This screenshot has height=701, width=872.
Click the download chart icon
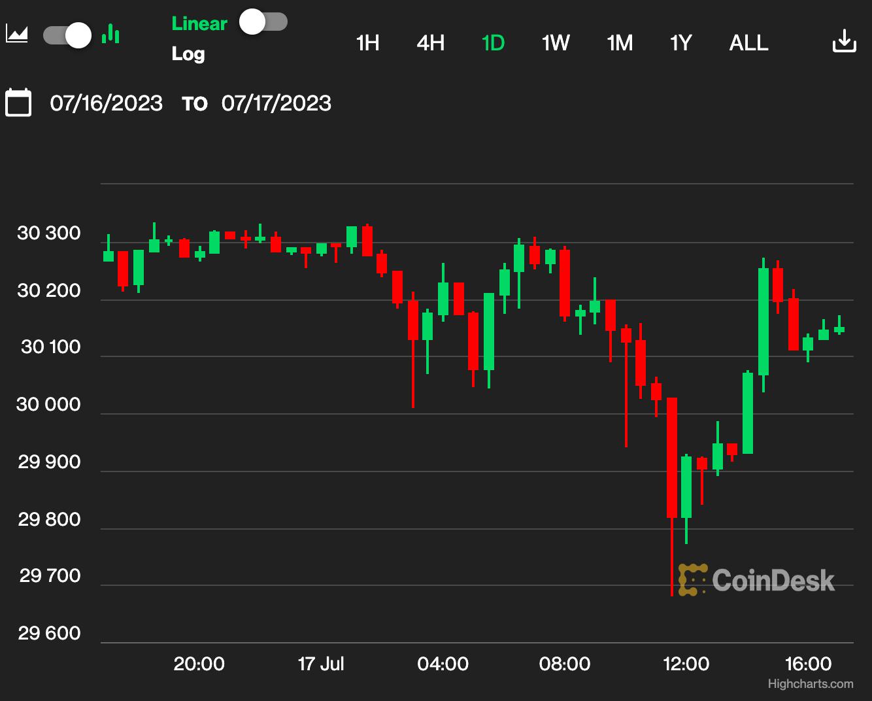844,41
